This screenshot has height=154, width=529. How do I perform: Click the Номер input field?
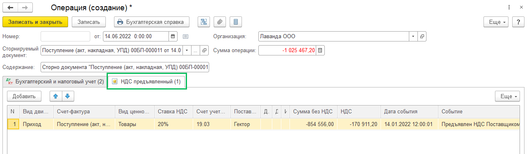click(x=65, y=36)
